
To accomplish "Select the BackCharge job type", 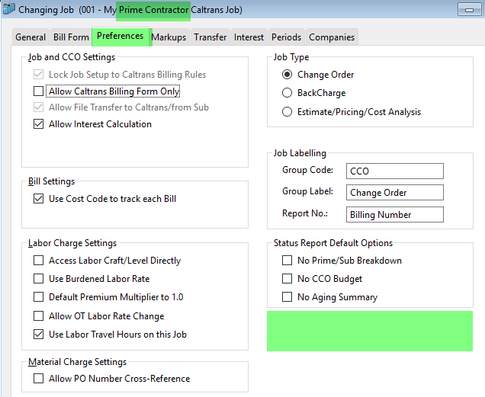I will pyautogui.click(x=287, y=93).
